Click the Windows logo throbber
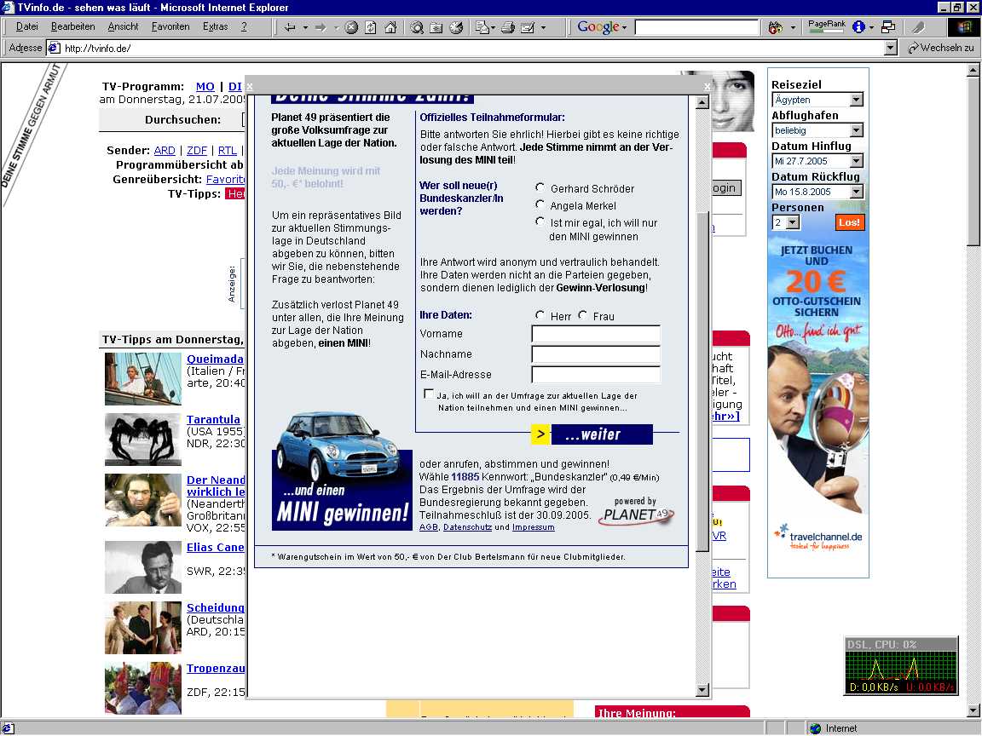Screen dimensions: 982x736 [962, 27]
